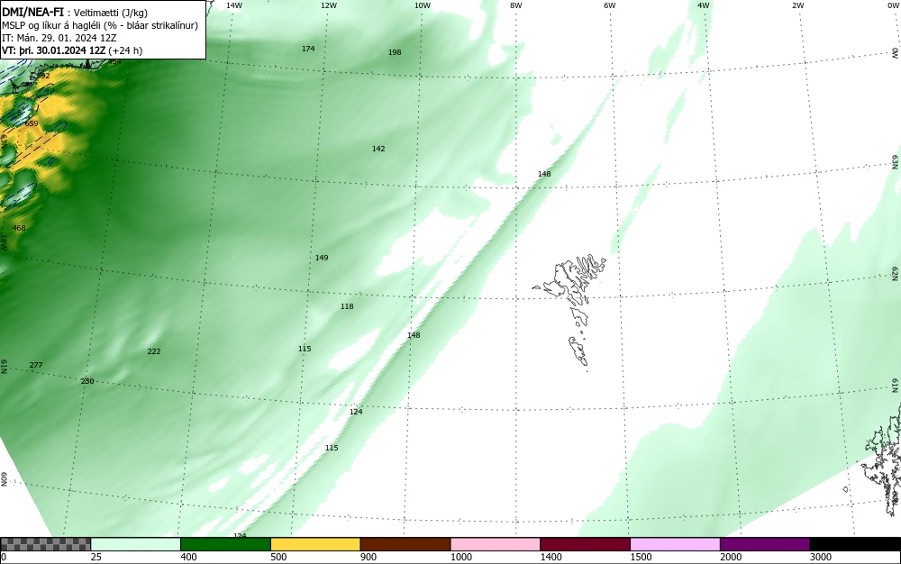The image size is (901, 564).
Task: Click the '2000' tick label on the color scale
Action: (731, 557)
